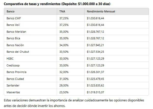Viewport: 153px width, 109px height.
Task: Select the Banco Voii cell
Action: click(x=13, y=25)
